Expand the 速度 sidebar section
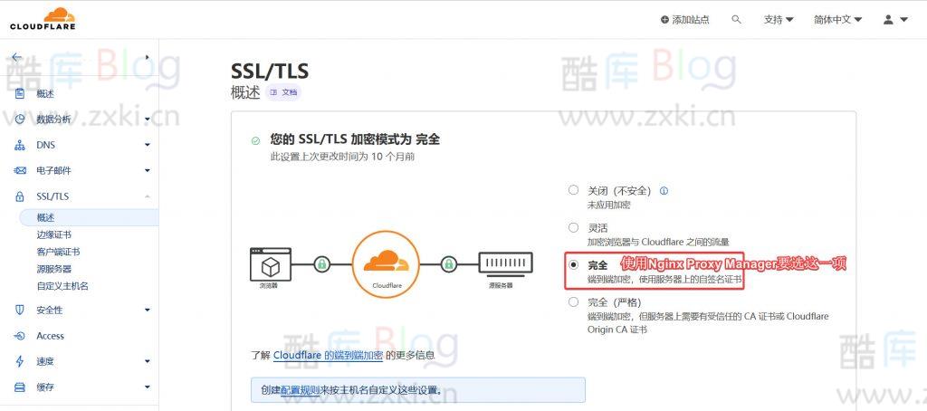The width and height of the screenshot is (927, 411). [x=148, y=361]
